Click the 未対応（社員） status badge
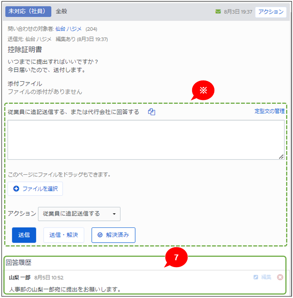Screen dimensions: 293x298 [x=28, y=11]
